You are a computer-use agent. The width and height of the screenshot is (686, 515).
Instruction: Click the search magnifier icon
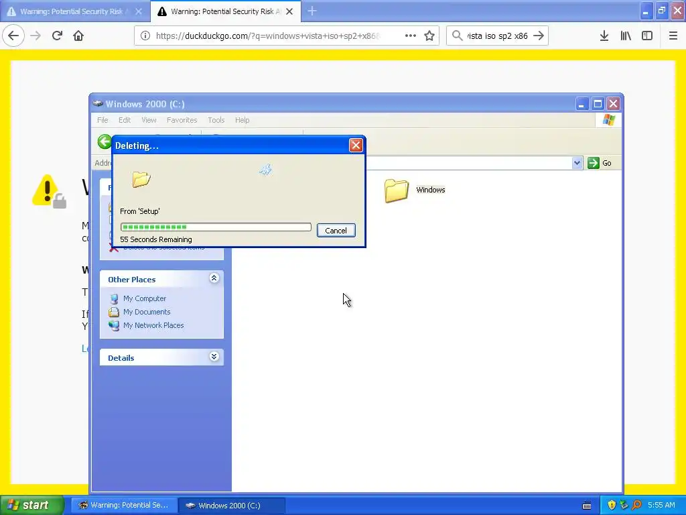click(x=457, y=36)
